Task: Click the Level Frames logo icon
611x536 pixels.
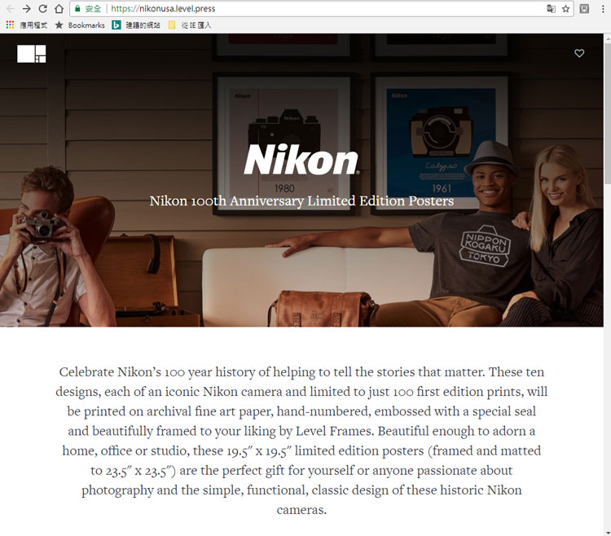Action: pyautogui.click(x=31, y=54)
